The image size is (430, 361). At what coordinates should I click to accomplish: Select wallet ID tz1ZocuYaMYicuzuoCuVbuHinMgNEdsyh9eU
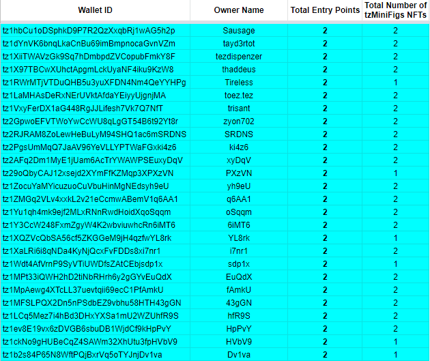point(95,186)
